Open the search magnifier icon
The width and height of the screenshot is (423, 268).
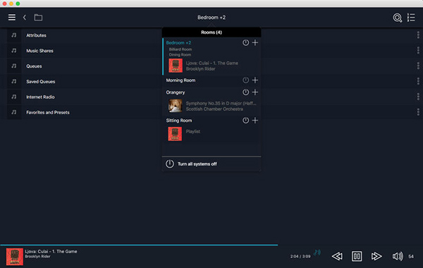(x=398, y=18)
